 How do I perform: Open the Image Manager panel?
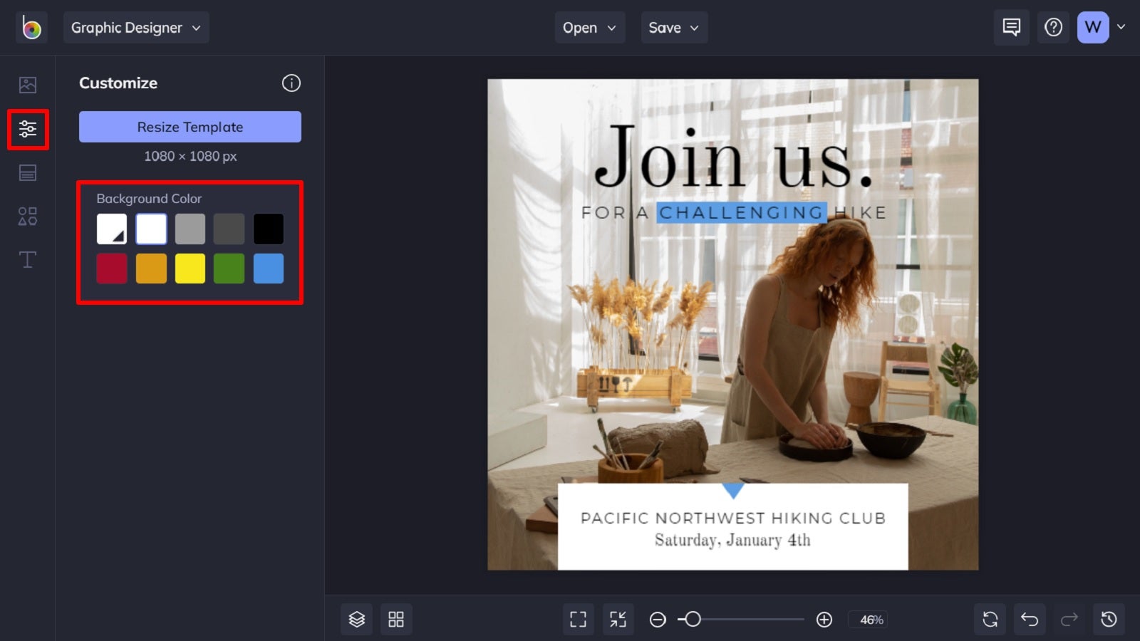pos(27,84)
